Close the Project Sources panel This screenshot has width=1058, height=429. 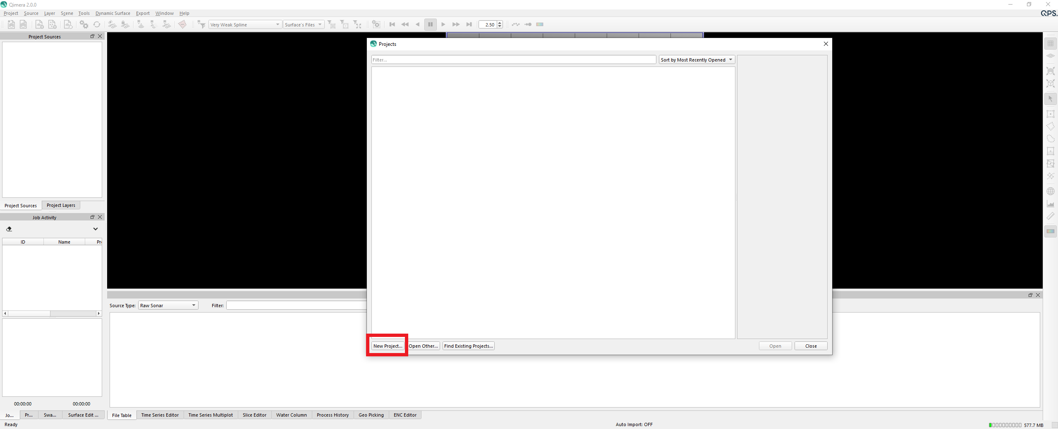(100, 36)
